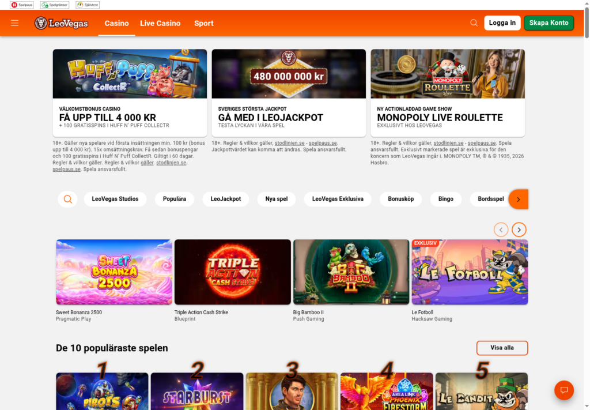Open the Pirots game ranked number 1
The height and width of the screenshot is (410, 590).
[102, 391]
